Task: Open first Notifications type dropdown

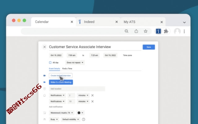Action: pos(58,95)
